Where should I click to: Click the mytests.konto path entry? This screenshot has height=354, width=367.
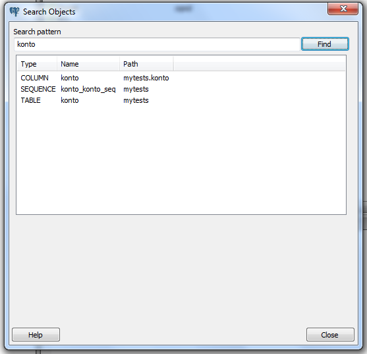point(146,78)
